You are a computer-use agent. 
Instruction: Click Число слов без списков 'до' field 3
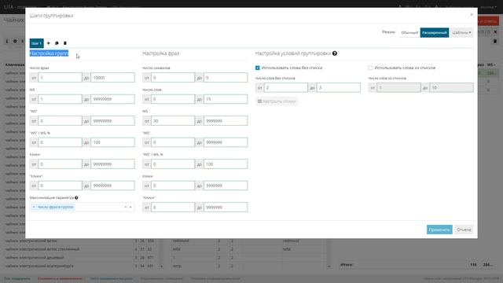click(x=339, y=87)
